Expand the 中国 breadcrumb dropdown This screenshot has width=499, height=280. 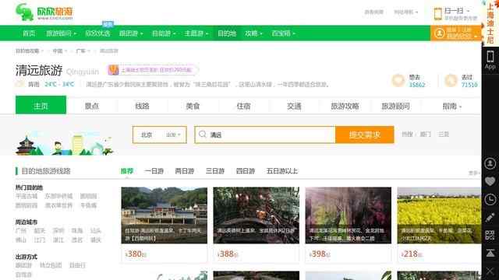pos(66,51)
